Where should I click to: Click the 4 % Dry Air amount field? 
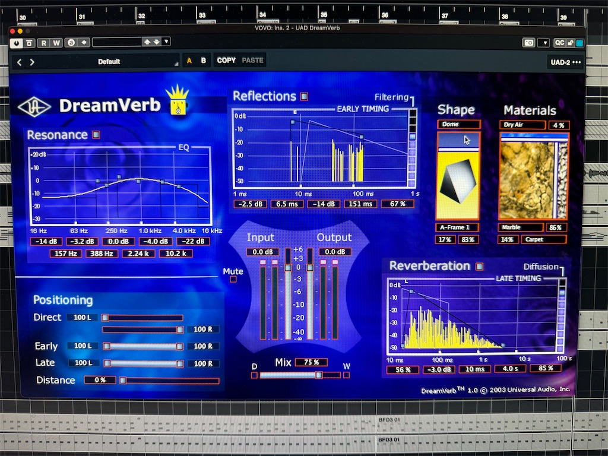point(559,125)
